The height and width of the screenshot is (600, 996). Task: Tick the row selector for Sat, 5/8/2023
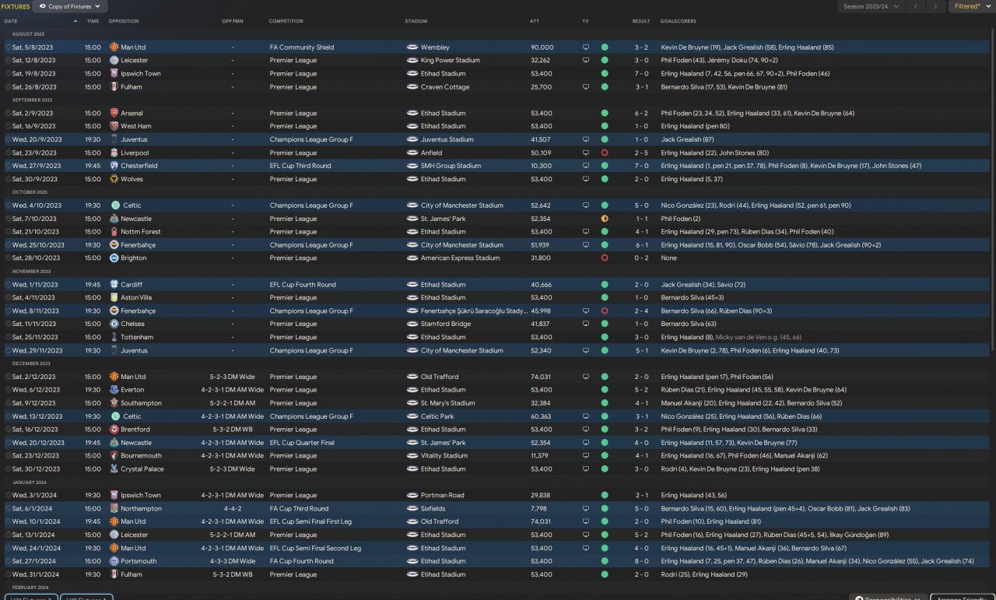click(x=8, y=47)
